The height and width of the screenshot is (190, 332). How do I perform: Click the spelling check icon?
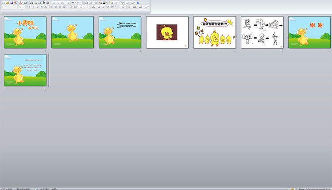coord(44,3)
